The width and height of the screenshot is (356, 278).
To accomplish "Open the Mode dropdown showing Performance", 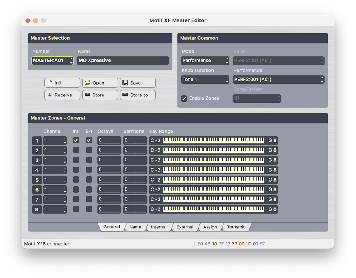I will (205, 61).
